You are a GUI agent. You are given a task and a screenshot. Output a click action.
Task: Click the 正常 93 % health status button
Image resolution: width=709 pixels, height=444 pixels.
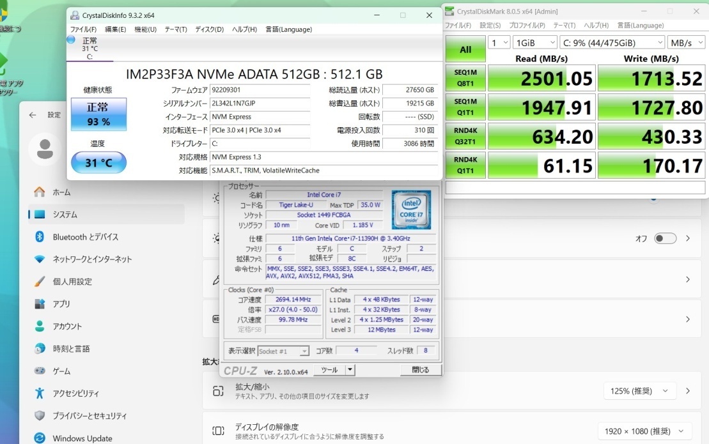pos(98,114)
